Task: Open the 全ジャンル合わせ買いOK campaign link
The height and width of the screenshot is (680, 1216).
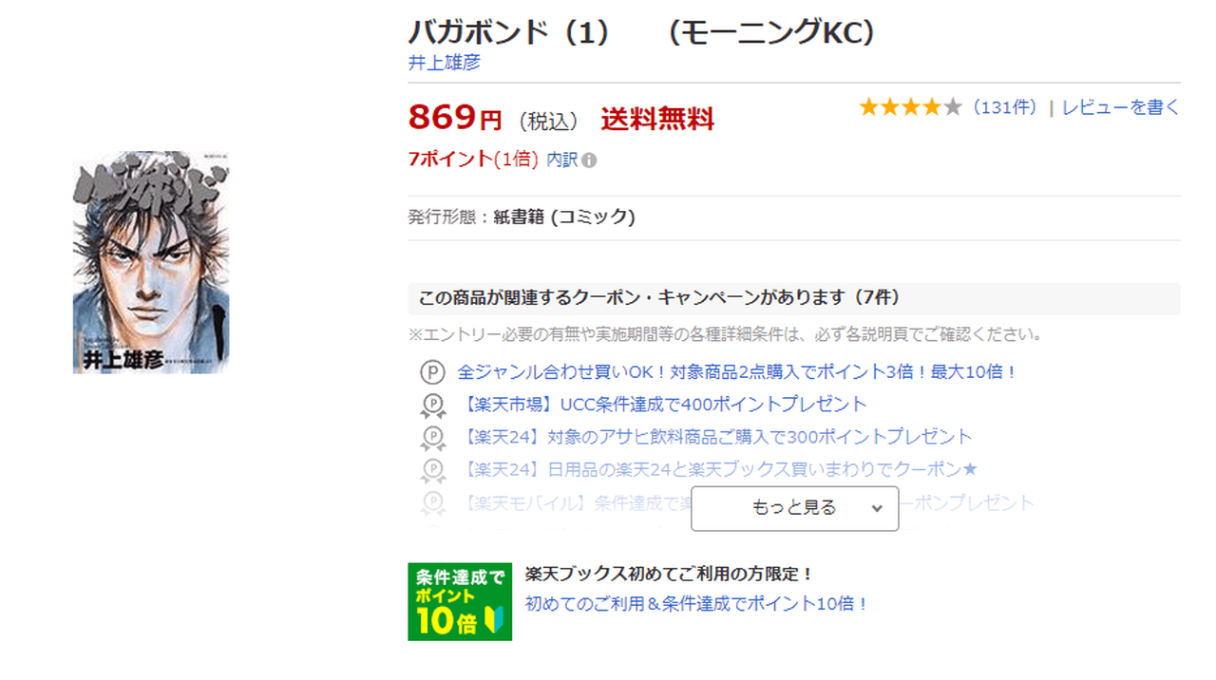Action: [737, 372]
